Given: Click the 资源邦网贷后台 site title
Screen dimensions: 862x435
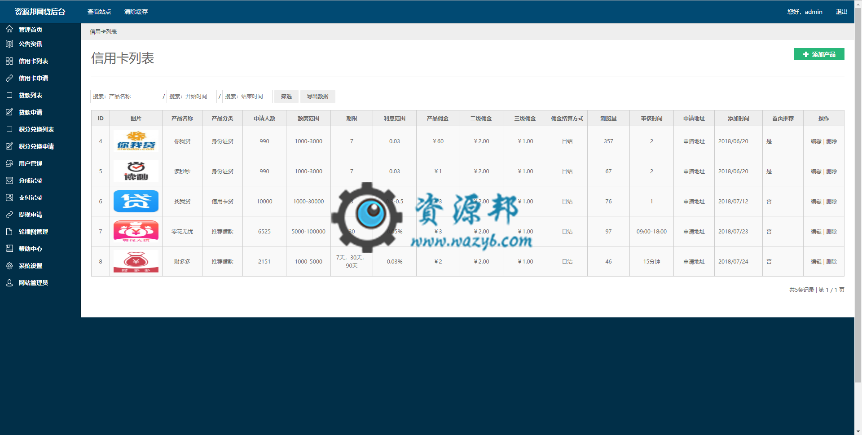Looking at the screenshot, I should click(40, 12).
